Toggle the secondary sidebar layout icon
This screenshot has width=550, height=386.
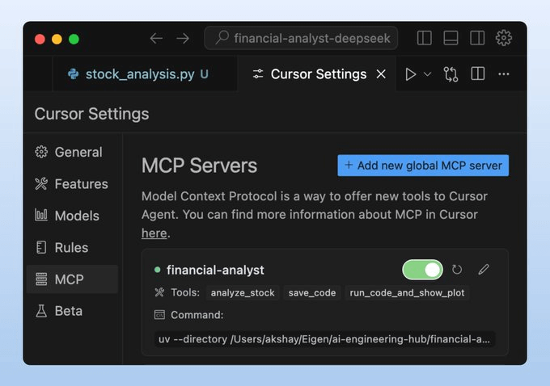point(477,38)
